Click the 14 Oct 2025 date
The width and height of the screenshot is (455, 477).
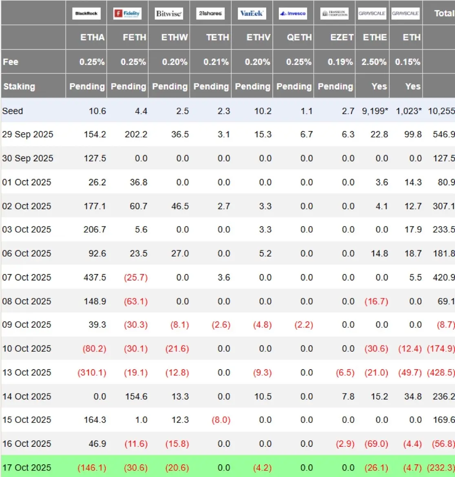tap(27, 397)
